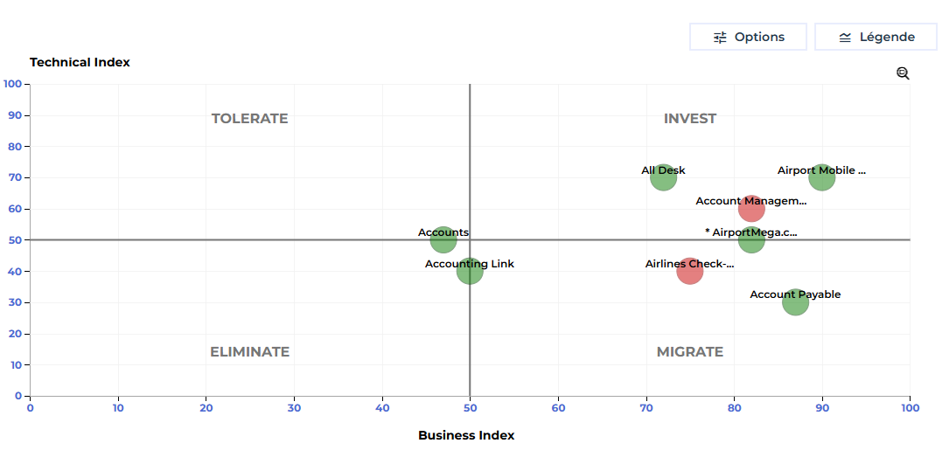Screen dimensions: 942x464
Task: Click the Accounts green bubble
Action: tap(443, 240)
